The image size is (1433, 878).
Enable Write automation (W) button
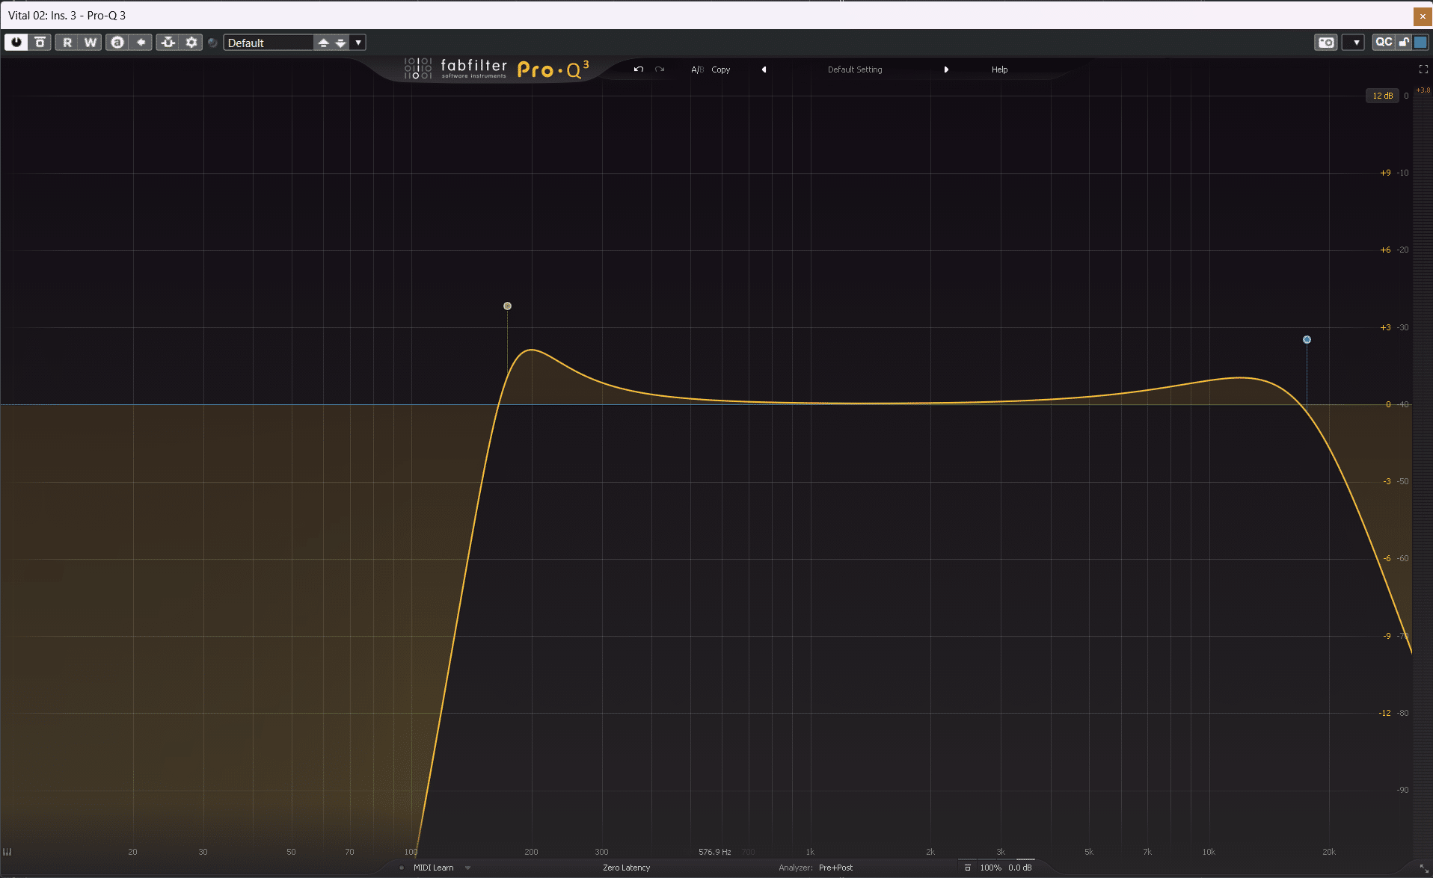[x=90, y=43]
